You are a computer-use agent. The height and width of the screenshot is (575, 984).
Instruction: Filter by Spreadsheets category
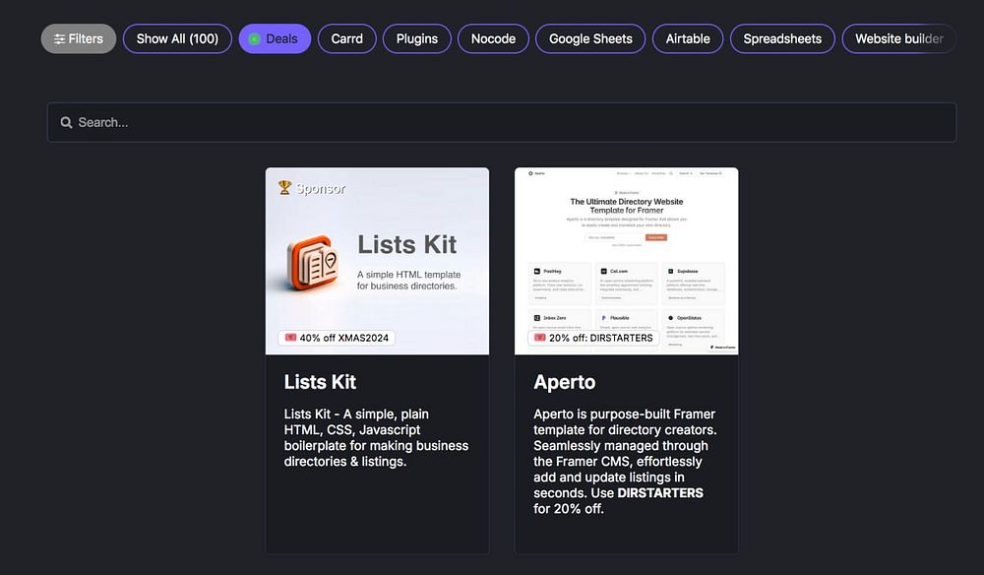[x=782, y=39]
